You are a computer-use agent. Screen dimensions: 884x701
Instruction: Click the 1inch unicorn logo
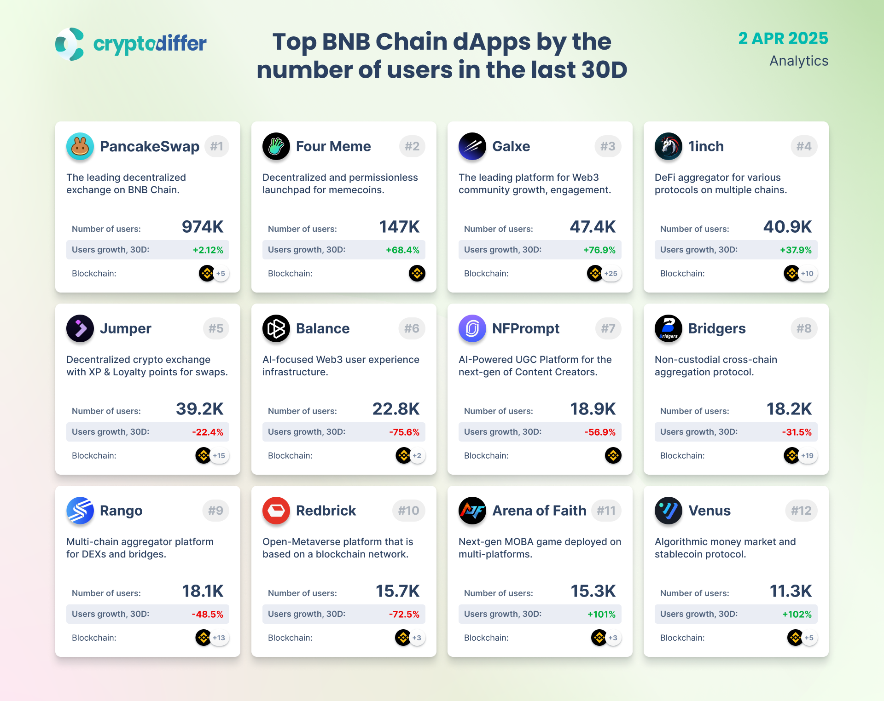click(x=669, y=146)
